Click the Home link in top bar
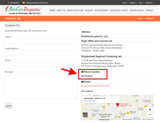The width and height of the screenshot is (160, 123). click(x=125, y=3)
